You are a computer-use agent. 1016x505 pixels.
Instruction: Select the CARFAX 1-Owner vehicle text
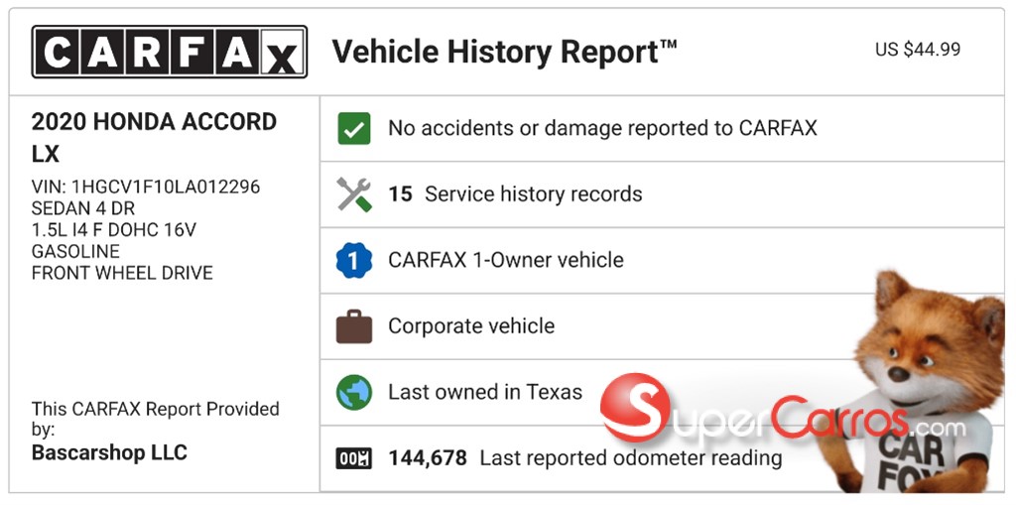tap(506, 261)
